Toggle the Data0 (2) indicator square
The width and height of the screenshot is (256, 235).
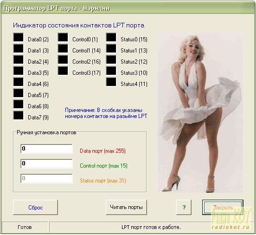click(19, 37)
